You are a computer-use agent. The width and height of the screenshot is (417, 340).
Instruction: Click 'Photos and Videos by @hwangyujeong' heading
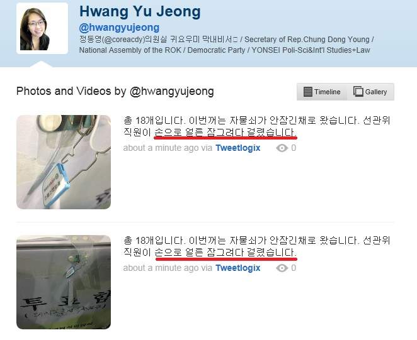coord(115,91)
